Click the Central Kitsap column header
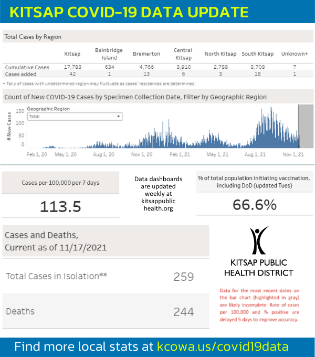The width and height of the screenshot is (315, 357). click(x=183, y=54)
